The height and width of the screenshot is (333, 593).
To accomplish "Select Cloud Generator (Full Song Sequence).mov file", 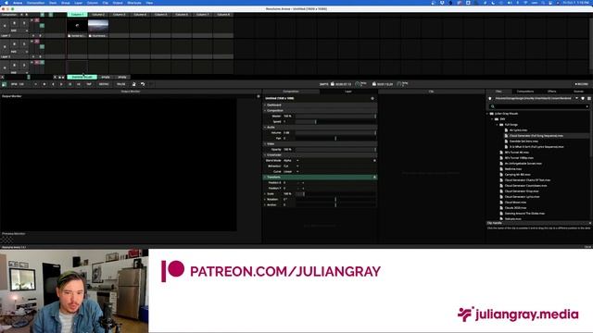I will [536, 136].
